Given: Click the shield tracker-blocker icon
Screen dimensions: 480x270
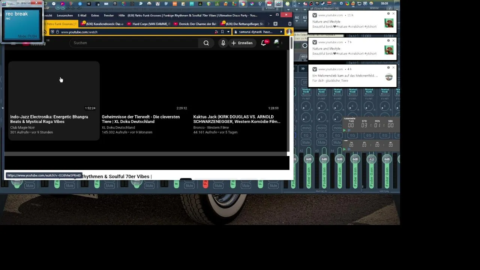Looking at the screenshot, I should click(x=52, y=32).
